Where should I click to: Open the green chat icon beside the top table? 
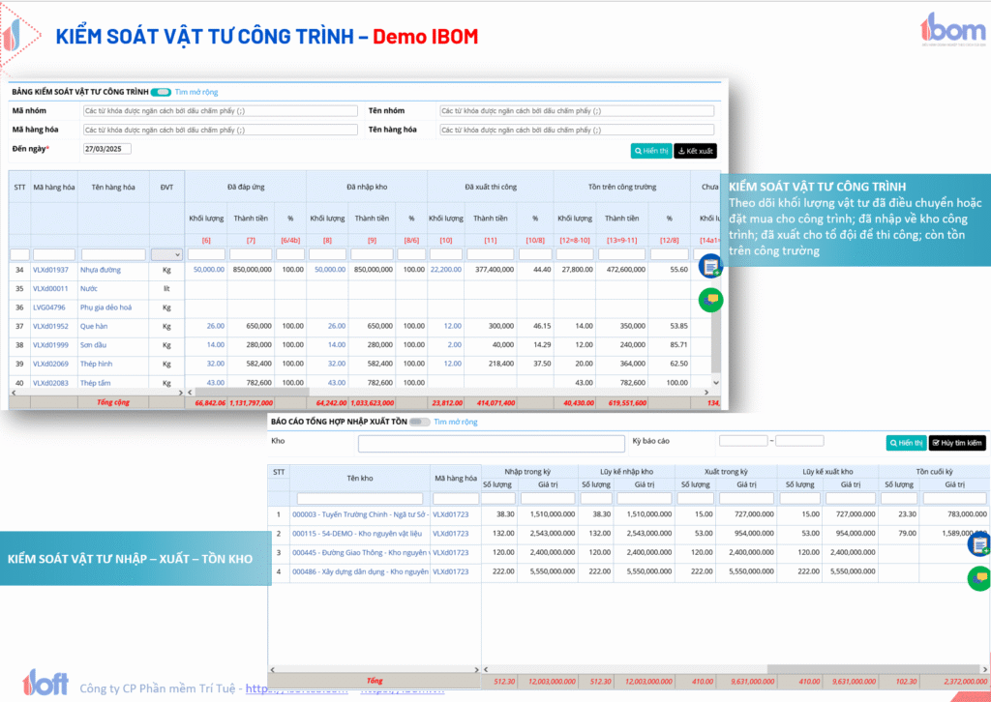click(x=711, y=300)
